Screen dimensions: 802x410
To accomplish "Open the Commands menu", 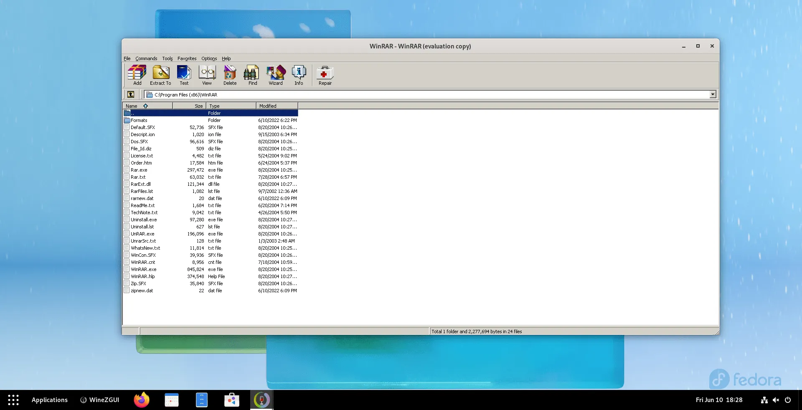I will (x=146, y=58).
